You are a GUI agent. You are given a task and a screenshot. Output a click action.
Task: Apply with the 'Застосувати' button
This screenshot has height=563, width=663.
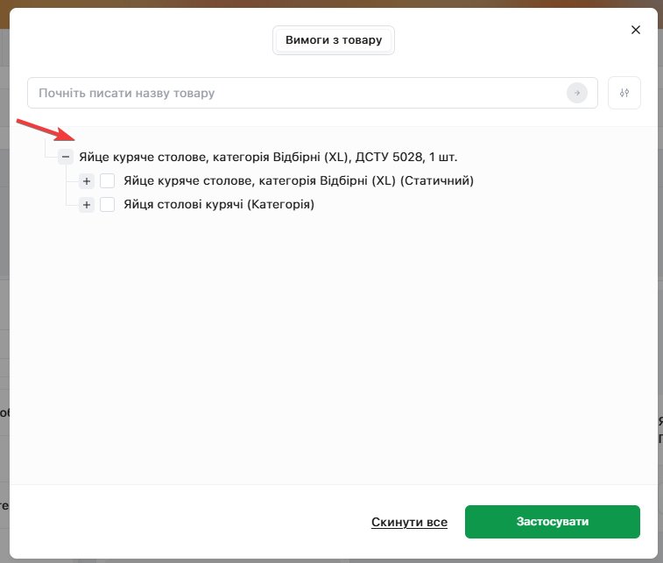click(x=553, y=522)
